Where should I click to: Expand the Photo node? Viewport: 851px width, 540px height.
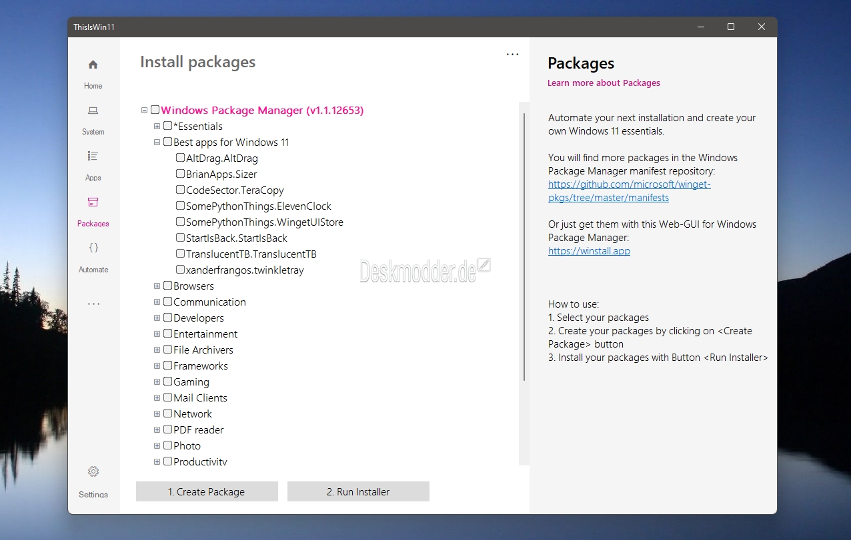[x=157, y=445]
